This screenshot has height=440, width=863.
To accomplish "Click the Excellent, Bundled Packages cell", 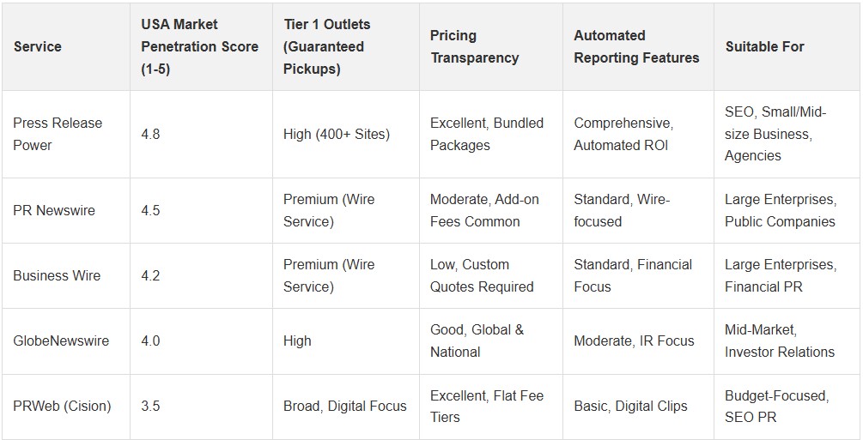I will pos(486,135).
